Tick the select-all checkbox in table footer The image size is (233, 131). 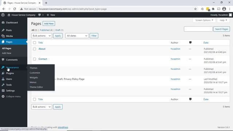pyautogui.click(x=35, y=99)
